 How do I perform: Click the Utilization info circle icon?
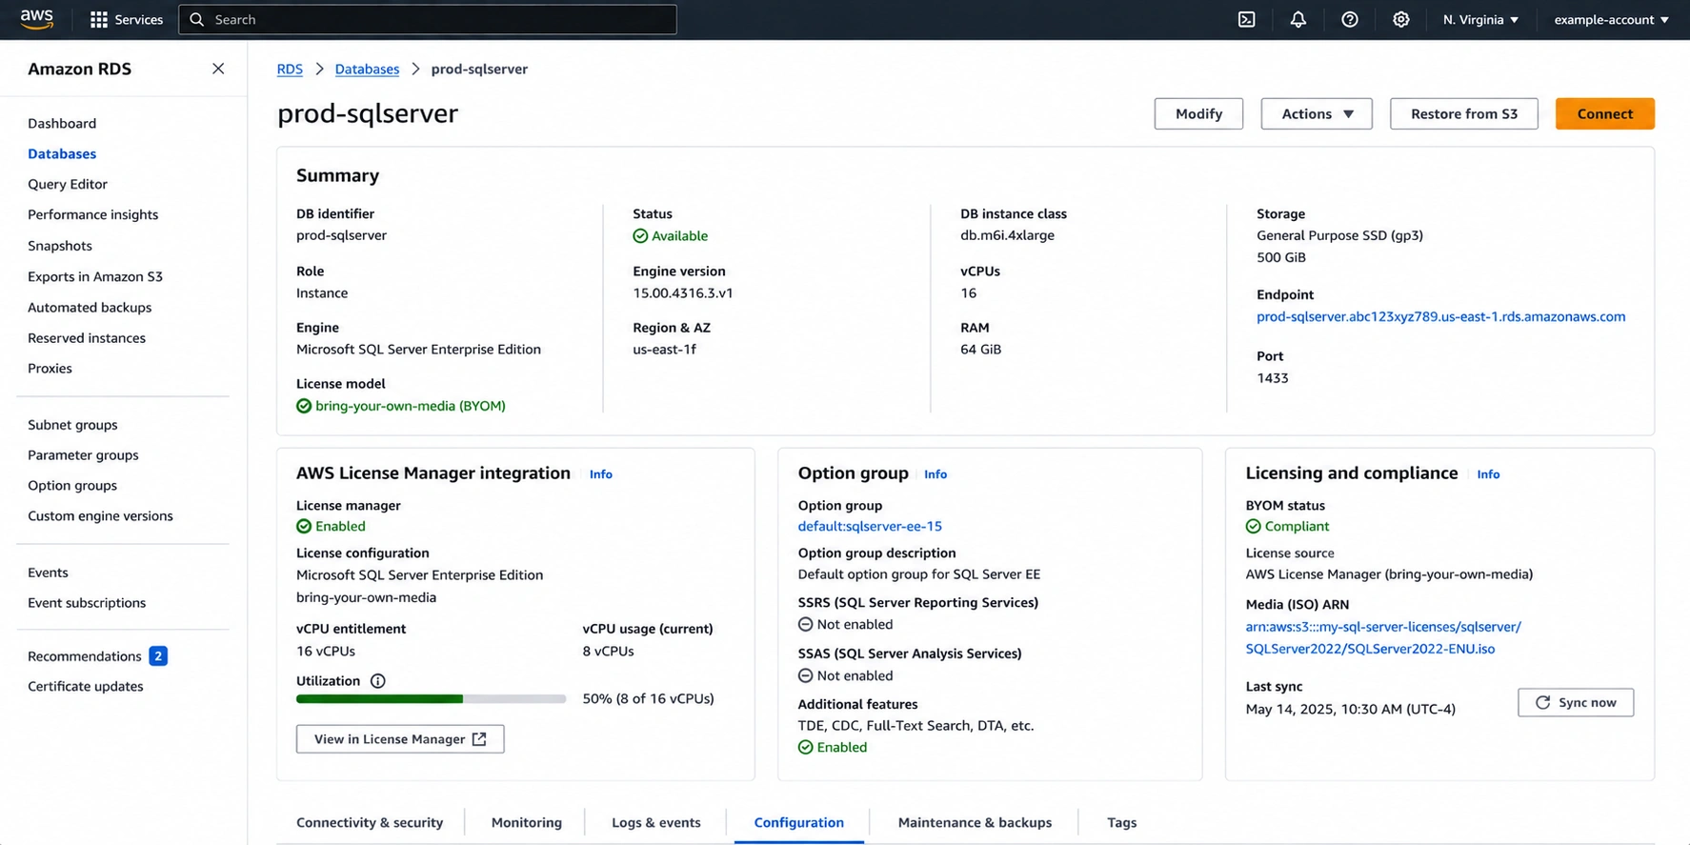click(x=377, y=681)
